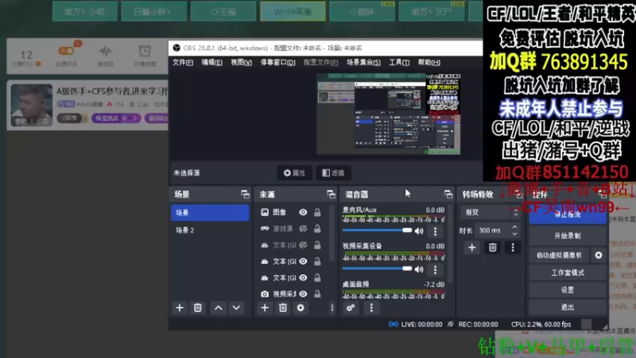Screen dimensions: 636x358
Task: Show the hidden first 文本 source
Action: tap(303, 245)
